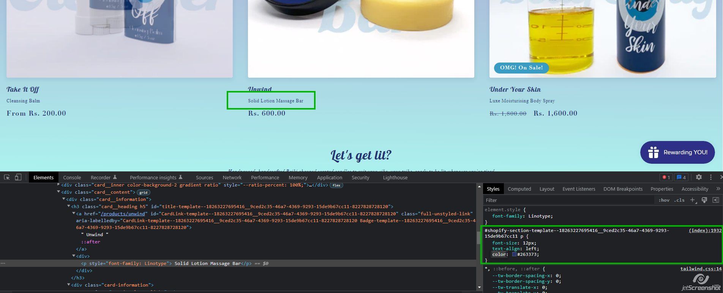
Task: Open the blue issues count badge
Action: tap(681, 177)
